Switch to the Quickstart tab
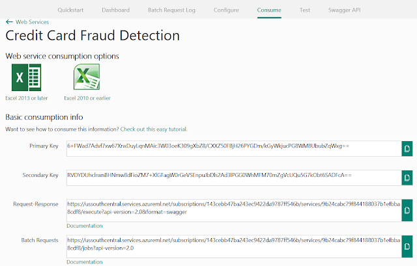Image resolution: width=417 pixels, height=266 pixels. pyautogui.click(x=70, y=10)
